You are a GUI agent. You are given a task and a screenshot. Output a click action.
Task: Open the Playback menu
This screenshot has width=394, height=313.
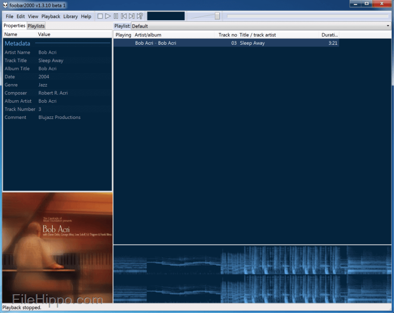(51, 17)
